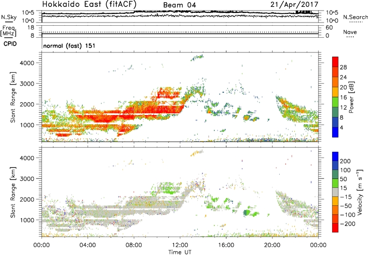This screenshot has height=255, width=368.
Task: Click the "Hokkaido East (fitACF)" title text
Action: [x=89, y=5]
